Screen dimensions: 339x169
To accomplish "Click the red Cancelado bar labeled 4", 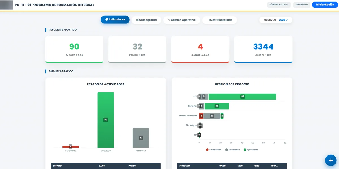I will coord(71,147).
